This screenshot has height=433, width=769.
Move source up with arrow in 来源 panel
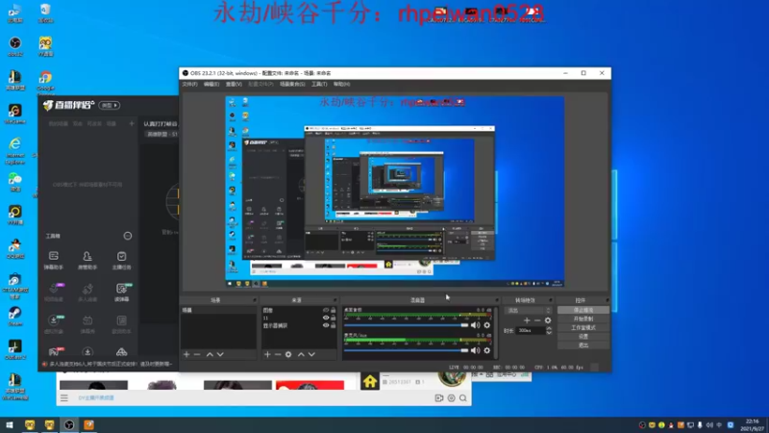[301, 354]
